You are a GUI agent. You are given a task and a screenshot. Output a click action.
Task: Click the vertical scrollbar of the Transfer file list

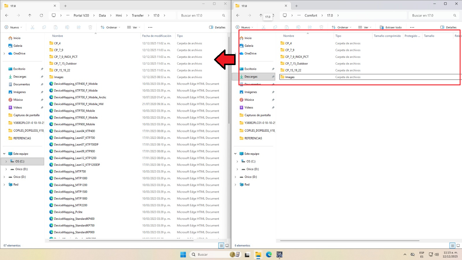pos(229,80)
